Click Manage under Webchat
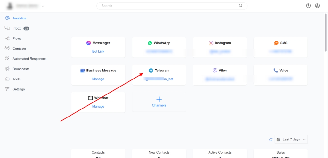Viewport: 328px width, 158px height. point(98,106)
